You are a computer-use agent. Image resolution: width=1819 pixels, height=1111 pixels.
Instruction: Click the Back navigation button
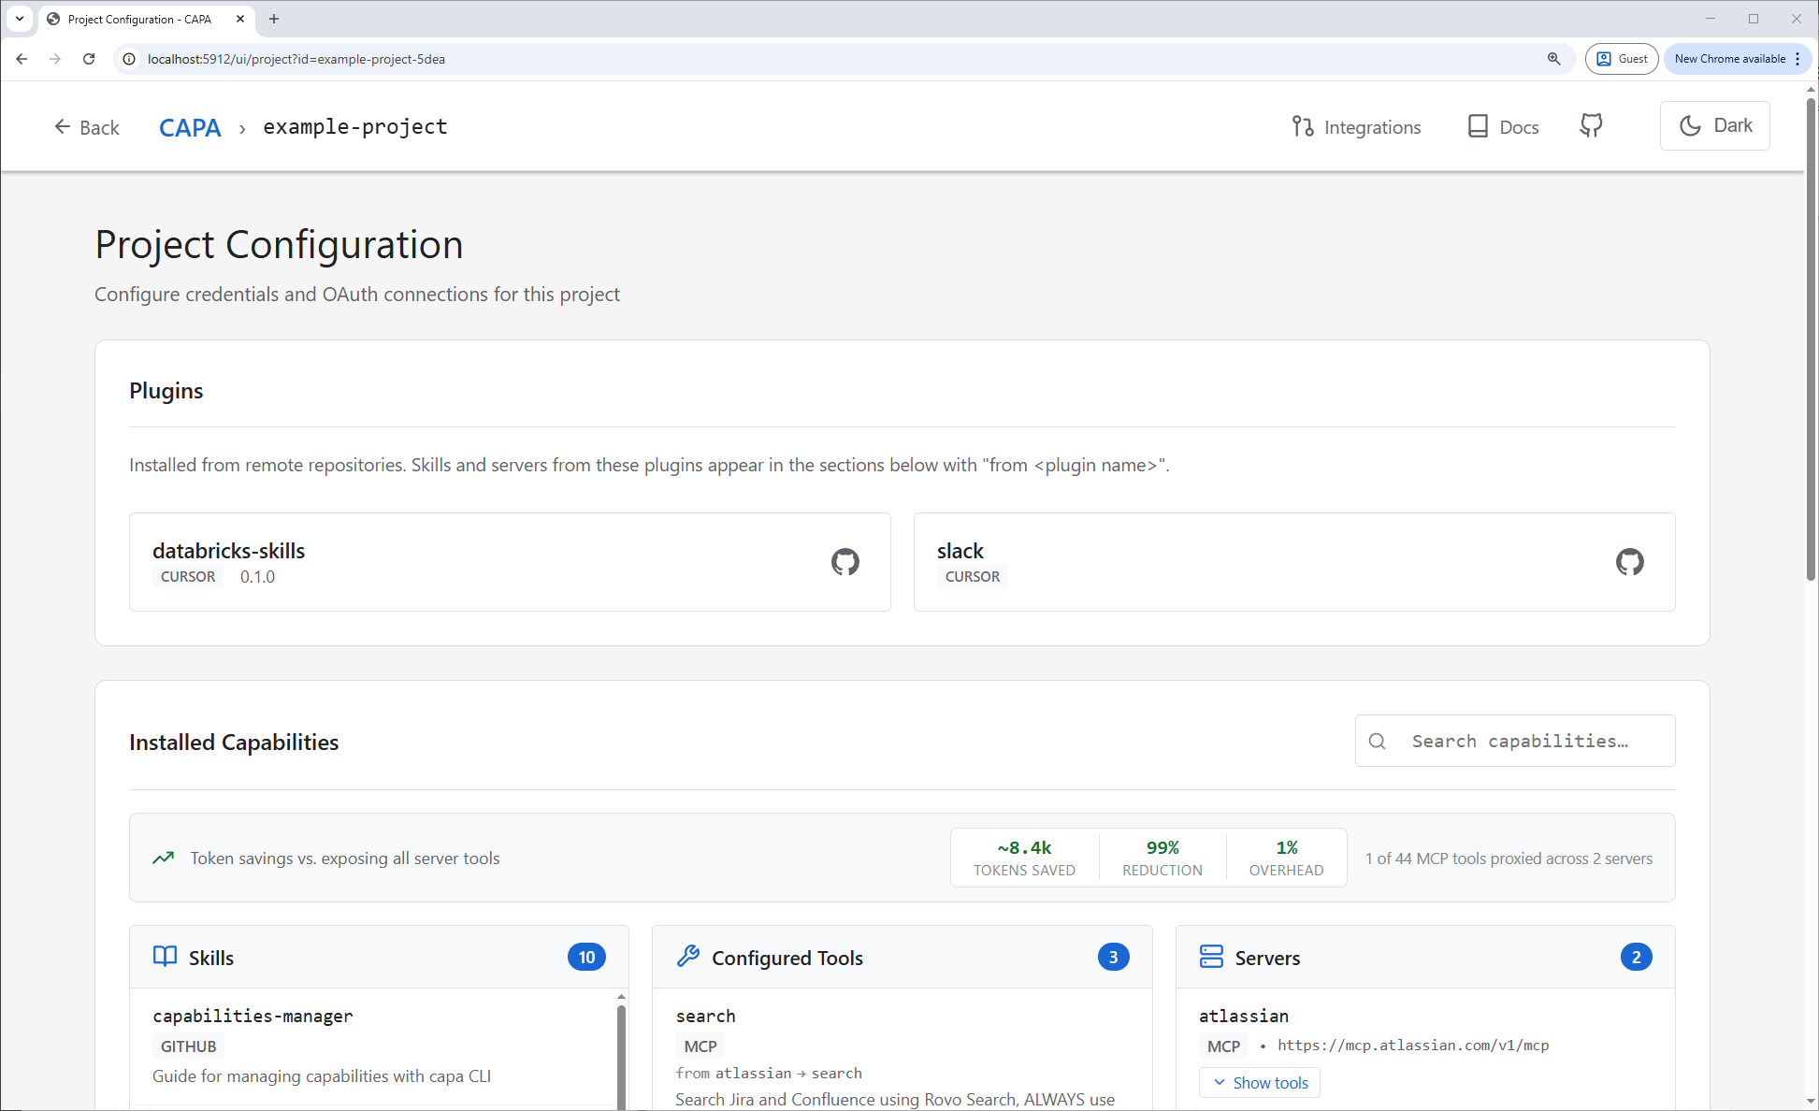tap(86, 126)
